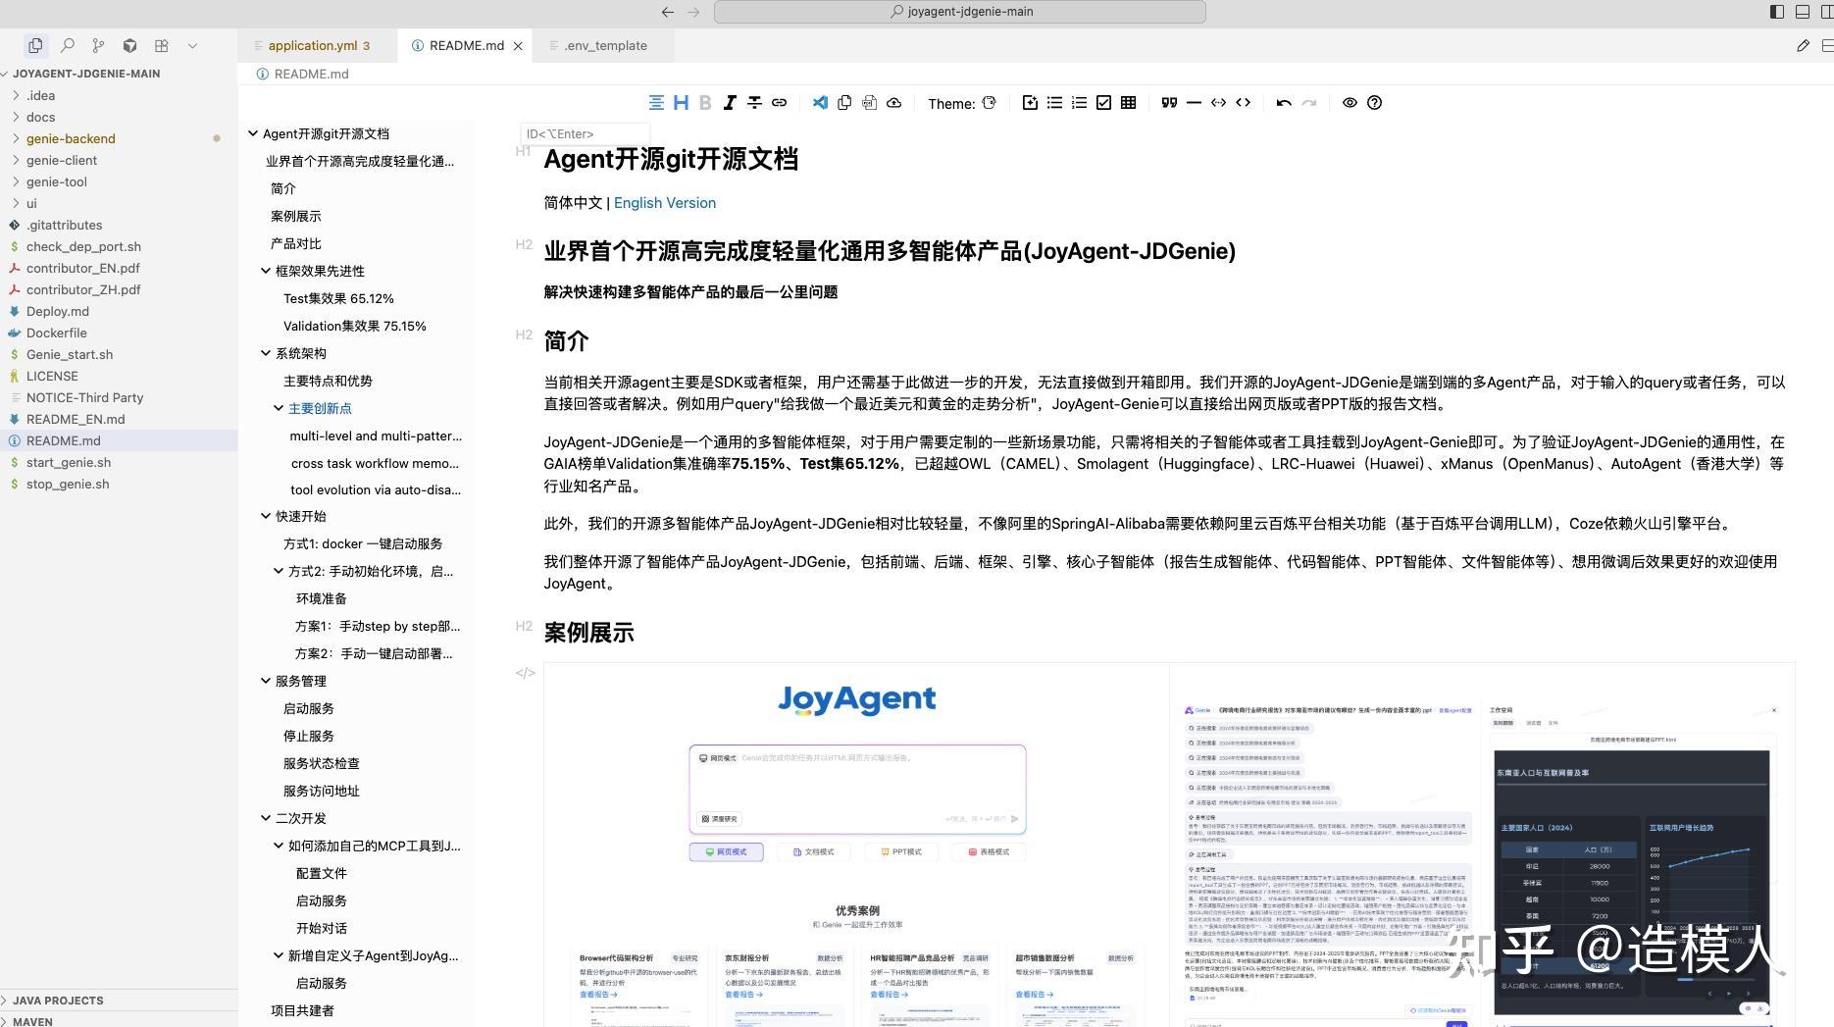Switch to the .env_template tab

pyautogui.click(x=604, y=45)
